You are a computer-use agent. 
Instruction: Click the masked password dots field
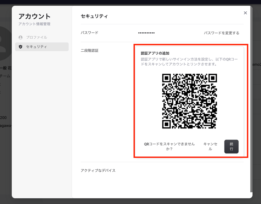pos(146,33)
